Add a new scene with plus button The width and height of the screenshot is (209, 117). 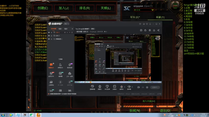72,29
